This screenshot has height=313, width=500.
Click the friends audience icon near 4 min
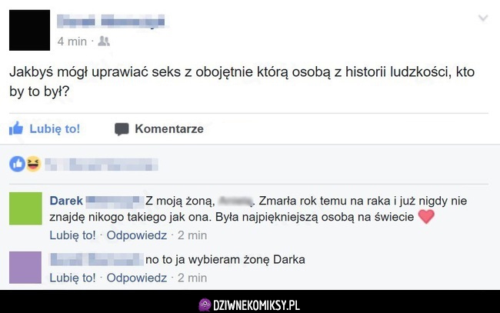pos(104,41)
